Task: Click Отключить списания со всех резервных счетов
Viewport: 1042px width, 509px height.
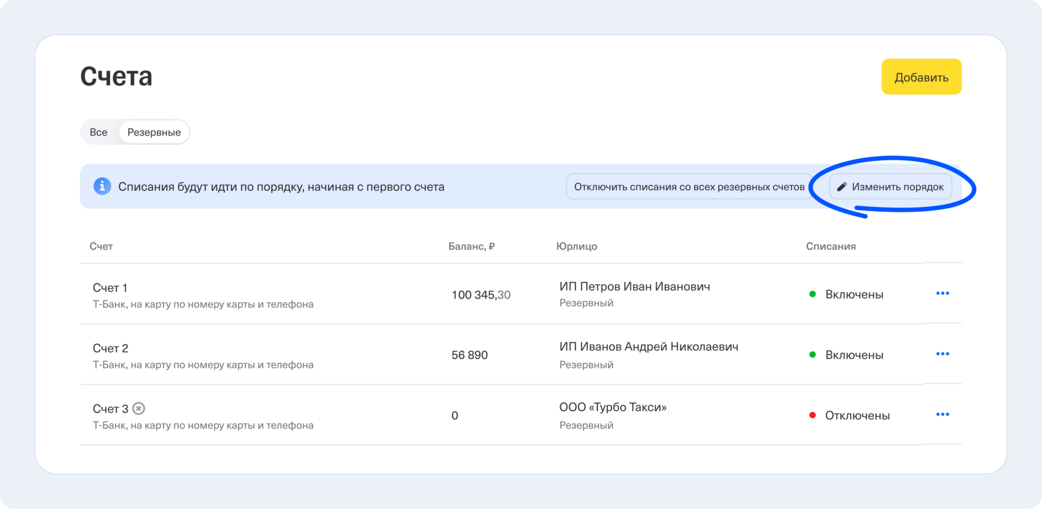Action: (689, 187)
